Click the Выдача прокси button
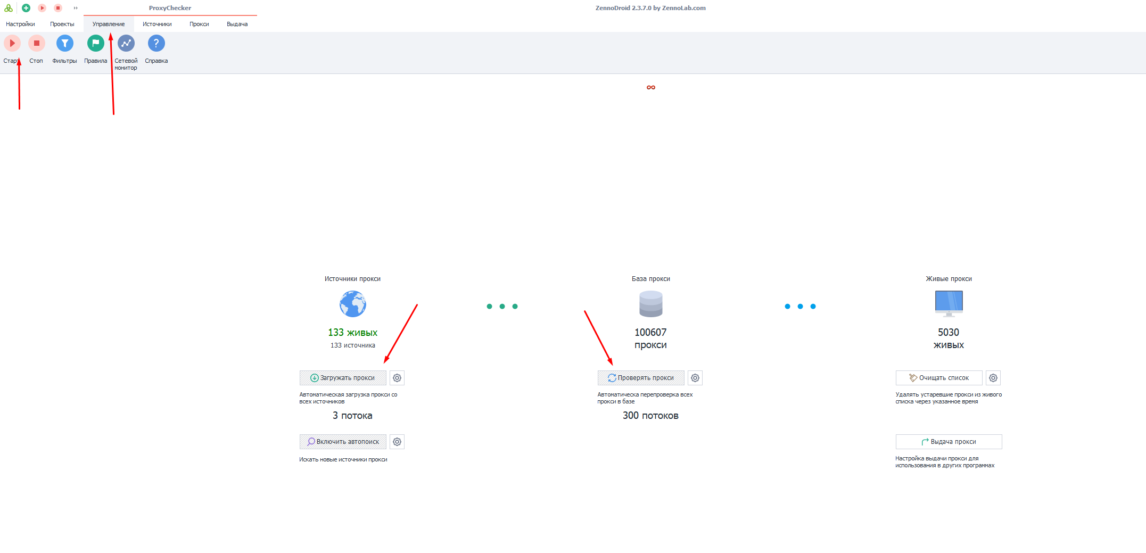Viewport: 1146px width, 553px height. click(x=949, y=442)
